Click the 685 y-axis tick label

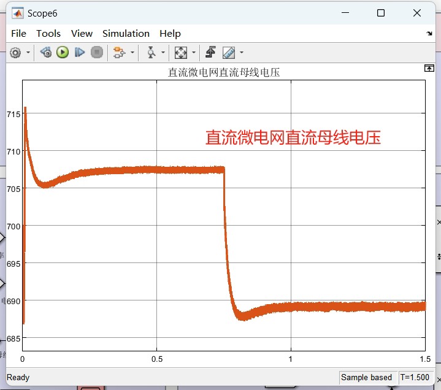[13, 338]
